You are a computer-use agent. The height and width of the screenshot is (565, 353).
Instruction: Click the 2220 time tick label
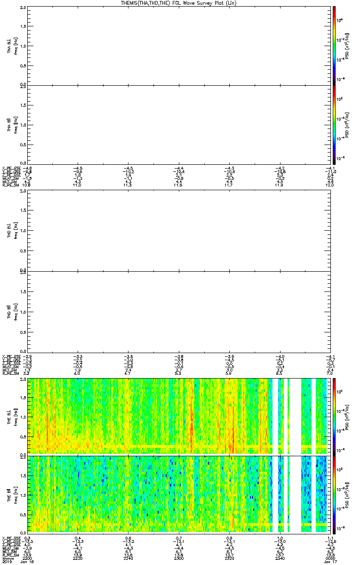(x=79, y=558)
